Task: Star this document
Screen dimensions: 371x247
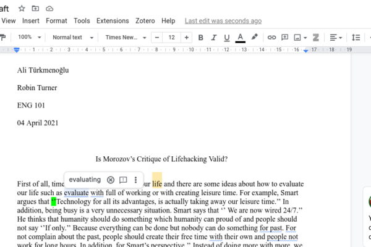Action: 22,8
